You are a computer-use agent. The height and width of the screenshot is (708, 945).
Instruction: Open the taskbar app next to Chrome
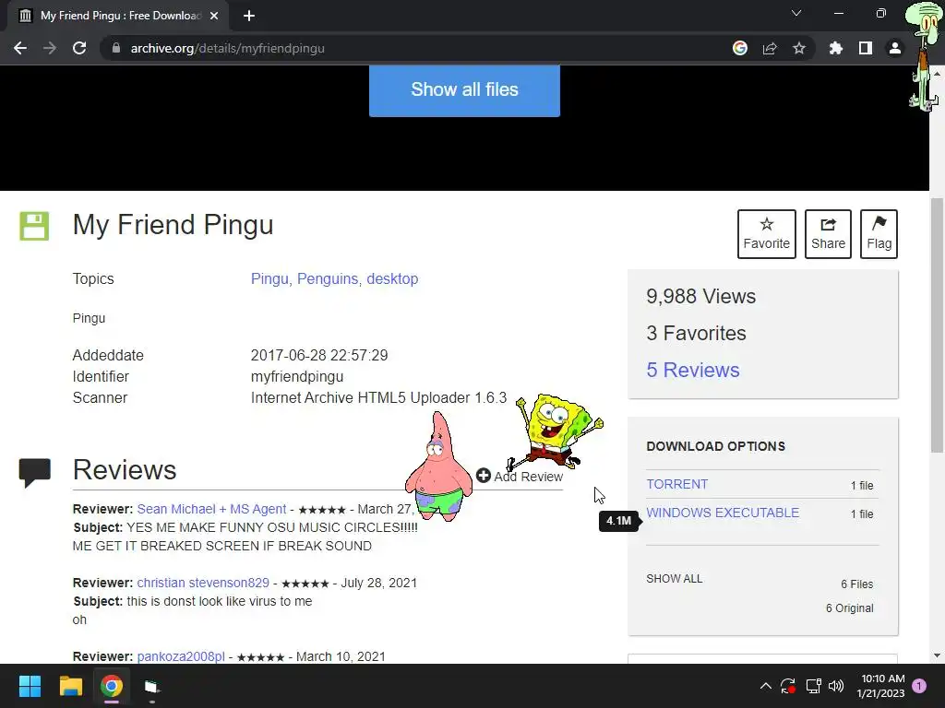pyautogui.click(x=152, y=686)
